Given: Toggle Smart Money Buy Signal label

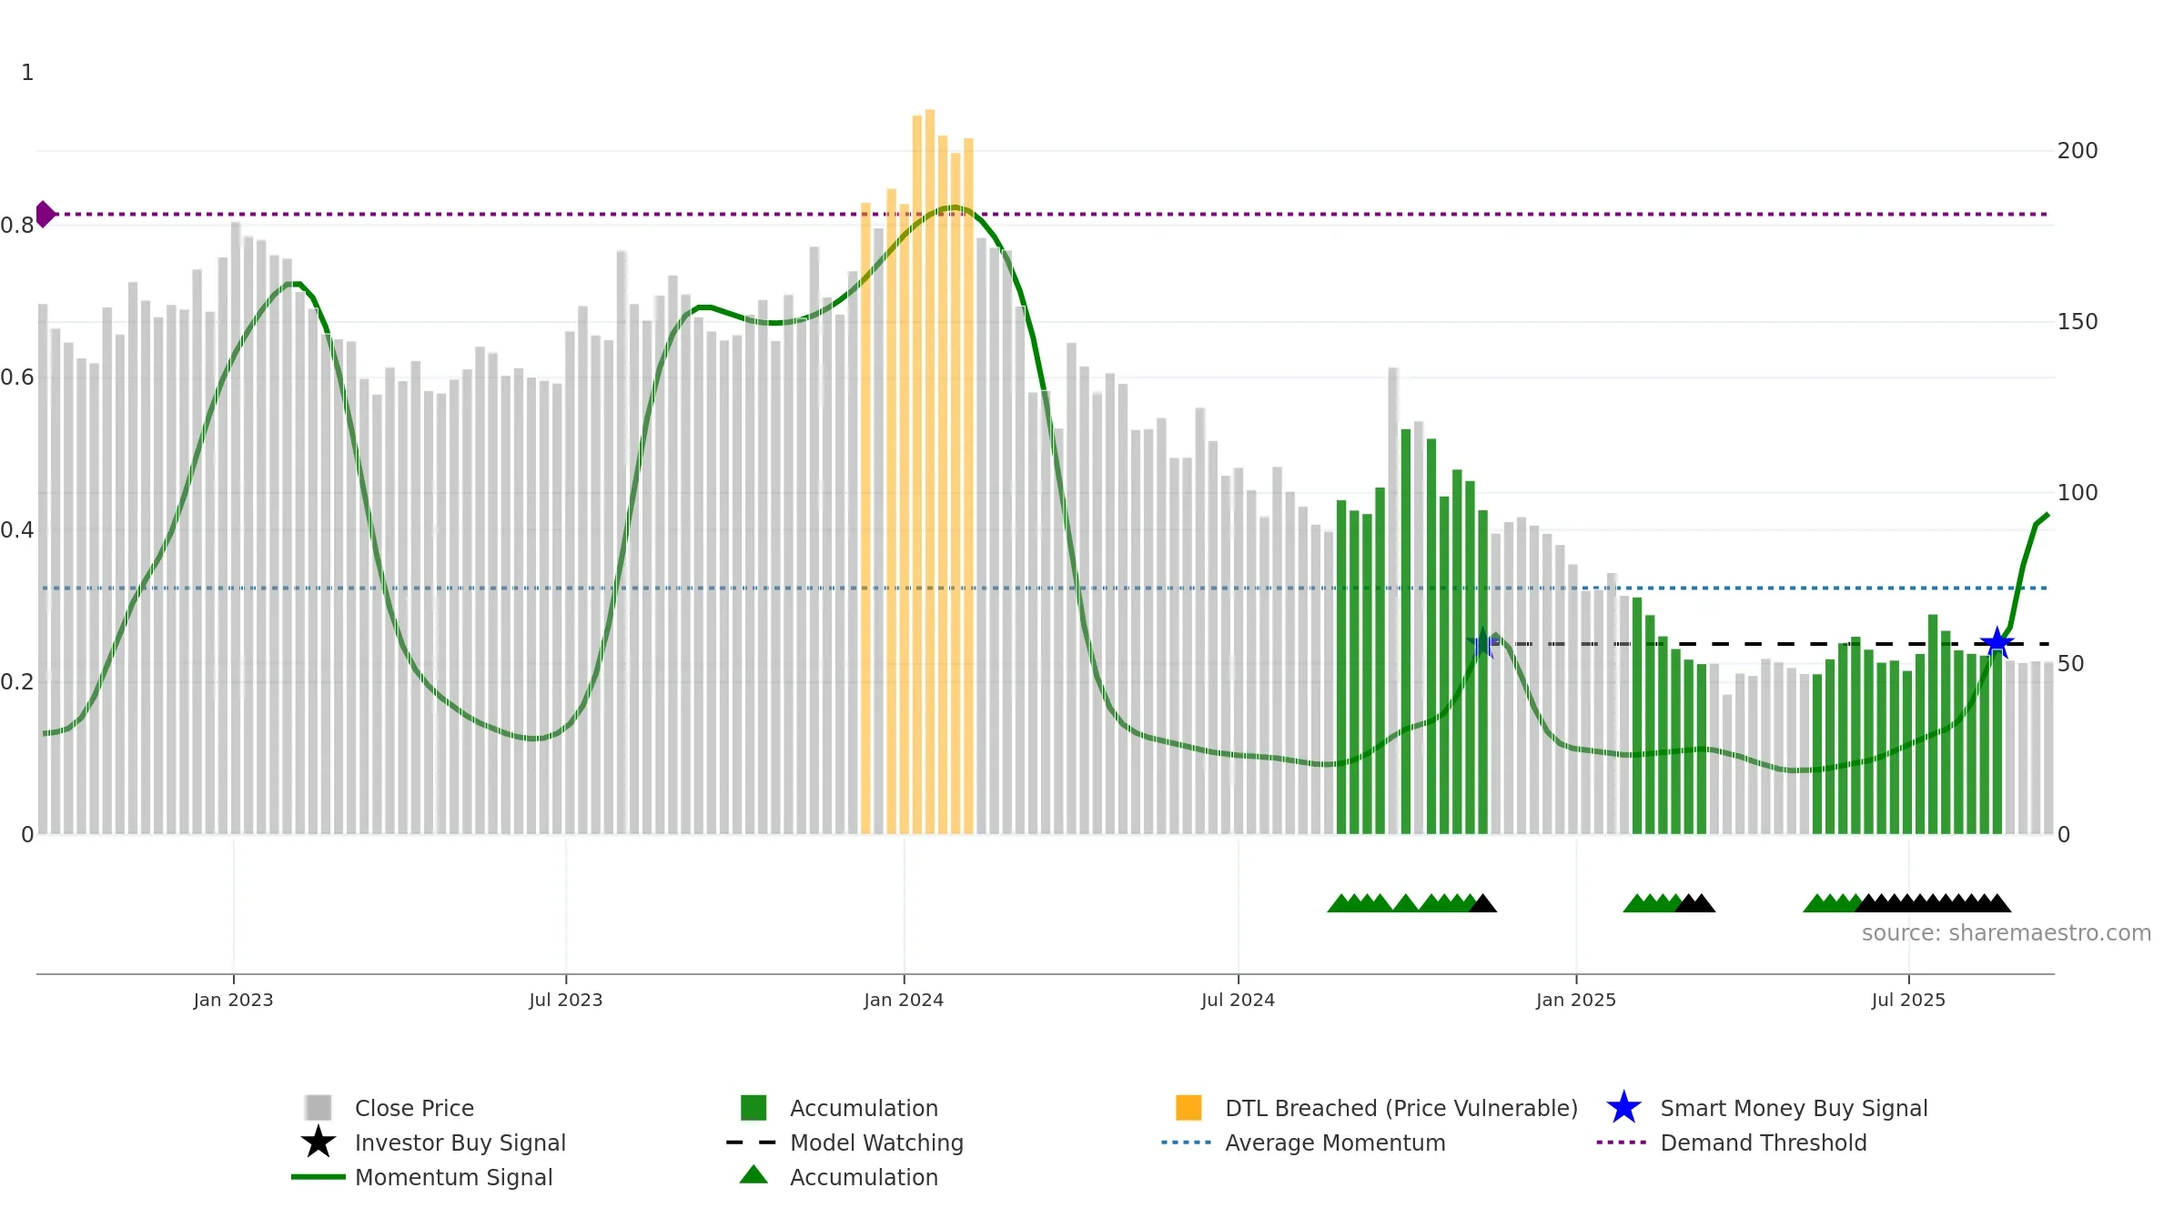Looking at the screenshot, I should pos(1794,1108).
